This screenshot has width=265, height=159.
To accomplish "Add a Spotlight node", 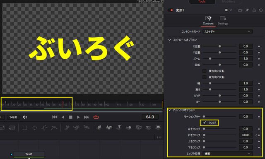I will click(x=148, y=128).
